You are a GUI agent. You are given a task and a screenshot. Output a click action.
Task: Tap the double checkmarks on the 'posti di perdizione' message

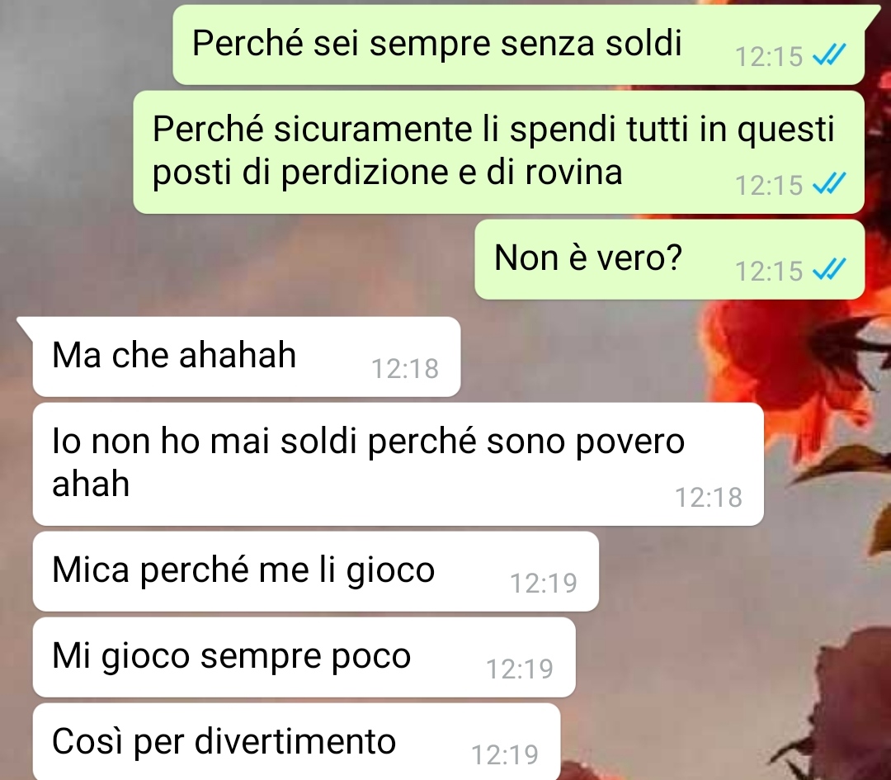(830, 183)
